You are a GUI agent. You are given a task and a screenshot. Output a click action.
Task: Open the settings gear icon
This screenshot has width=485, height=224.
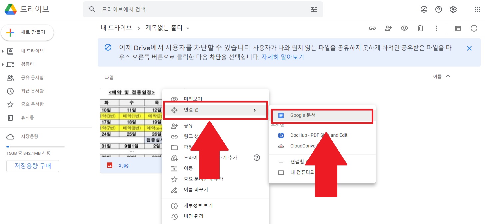coord(453,9)
